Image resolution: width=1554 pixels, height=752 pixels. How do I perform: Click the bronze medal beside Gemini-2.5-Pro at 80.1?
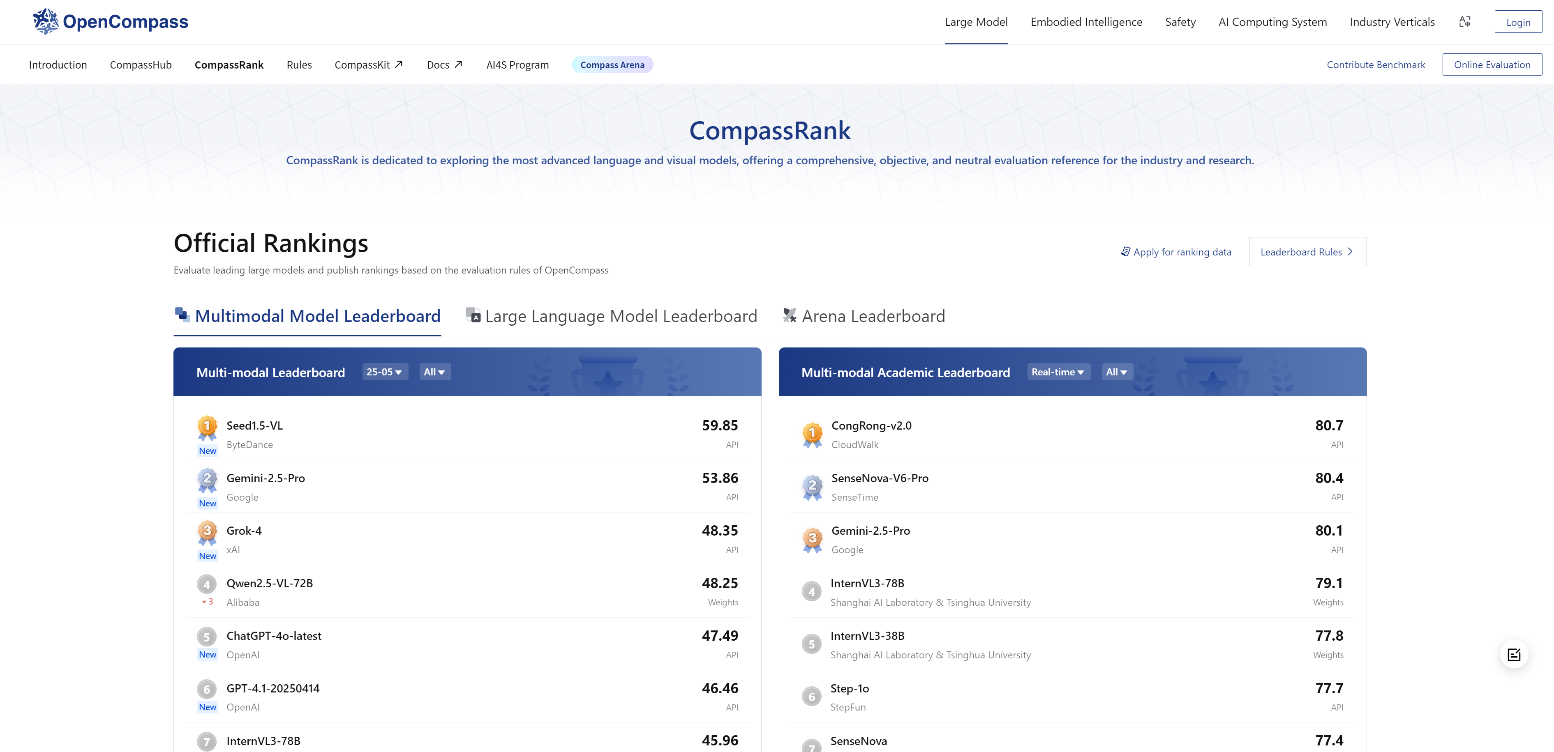[812, 540]
